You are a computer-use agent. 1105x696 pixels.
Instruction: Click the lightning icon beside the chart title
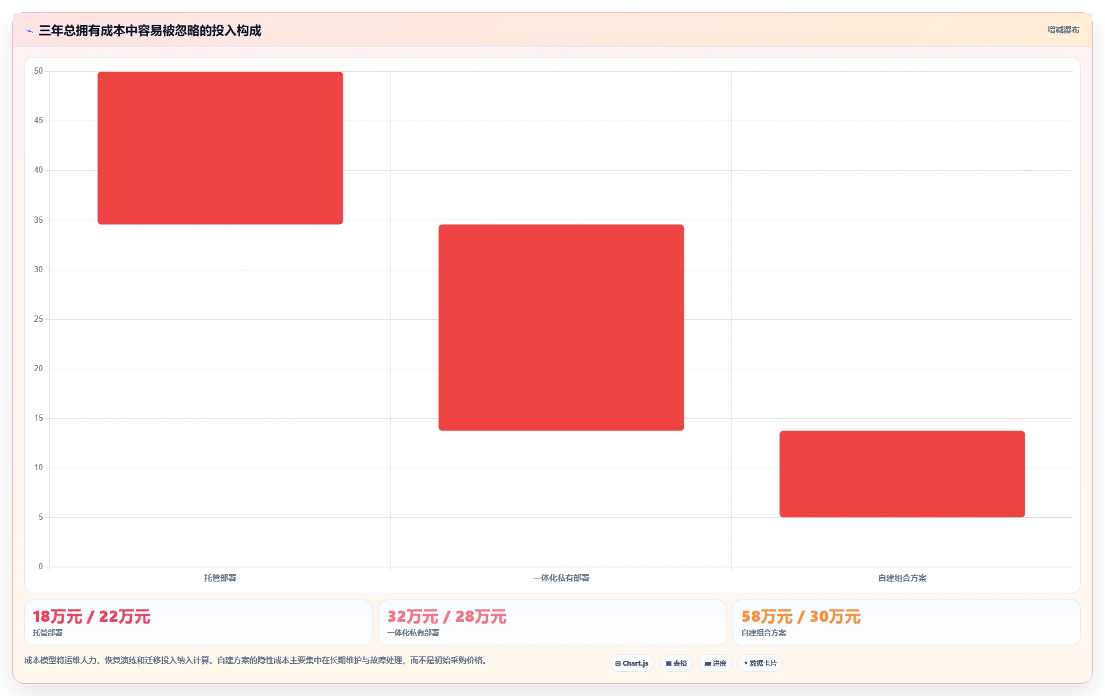pos(29,31)
